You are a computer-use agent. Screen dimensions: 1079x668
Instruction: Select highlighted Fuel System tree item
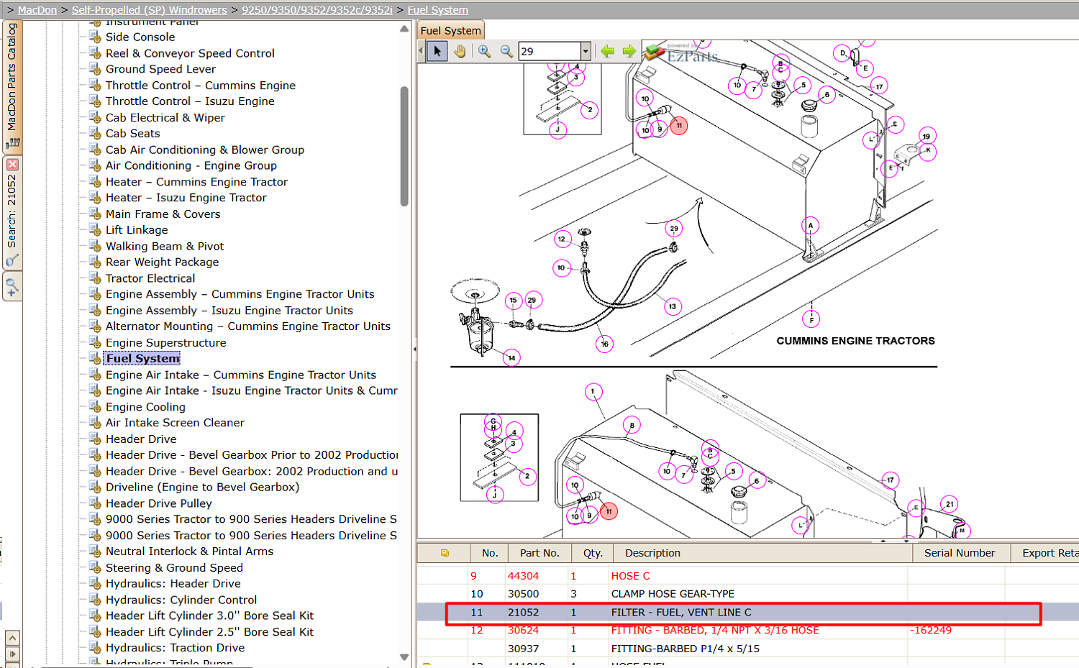click(143, 358)
